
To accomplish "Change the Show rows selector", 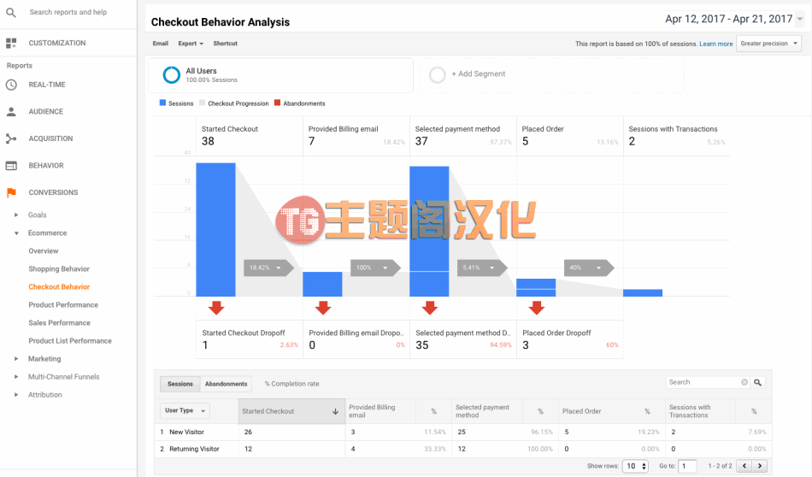I will pyautogui.click(x=635, y=466).
